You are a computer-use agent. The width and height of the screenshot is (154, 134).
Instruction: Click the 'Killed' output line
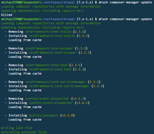tap(7, 15)
